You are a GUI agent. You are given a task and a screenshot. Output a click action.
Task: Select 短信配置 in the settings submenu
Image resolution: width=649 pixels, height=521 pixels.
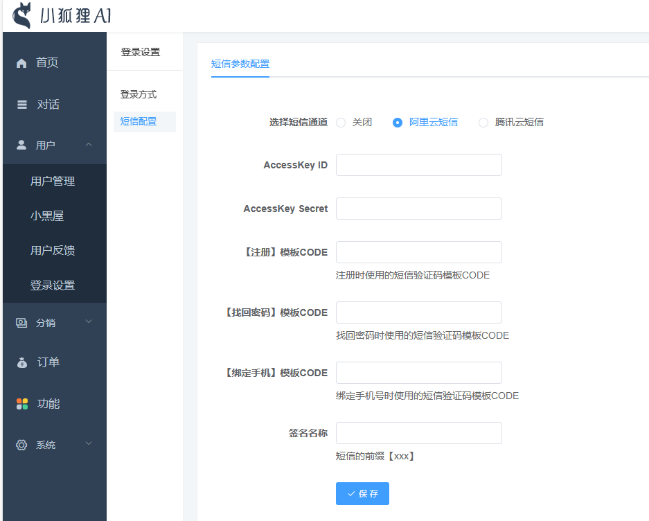coord(145,121)
